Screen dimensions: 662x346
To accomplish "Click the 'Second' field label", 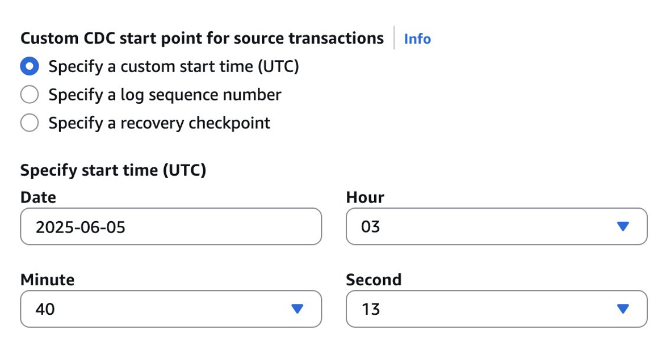I will pyautogui.click(x=374, y=280).
